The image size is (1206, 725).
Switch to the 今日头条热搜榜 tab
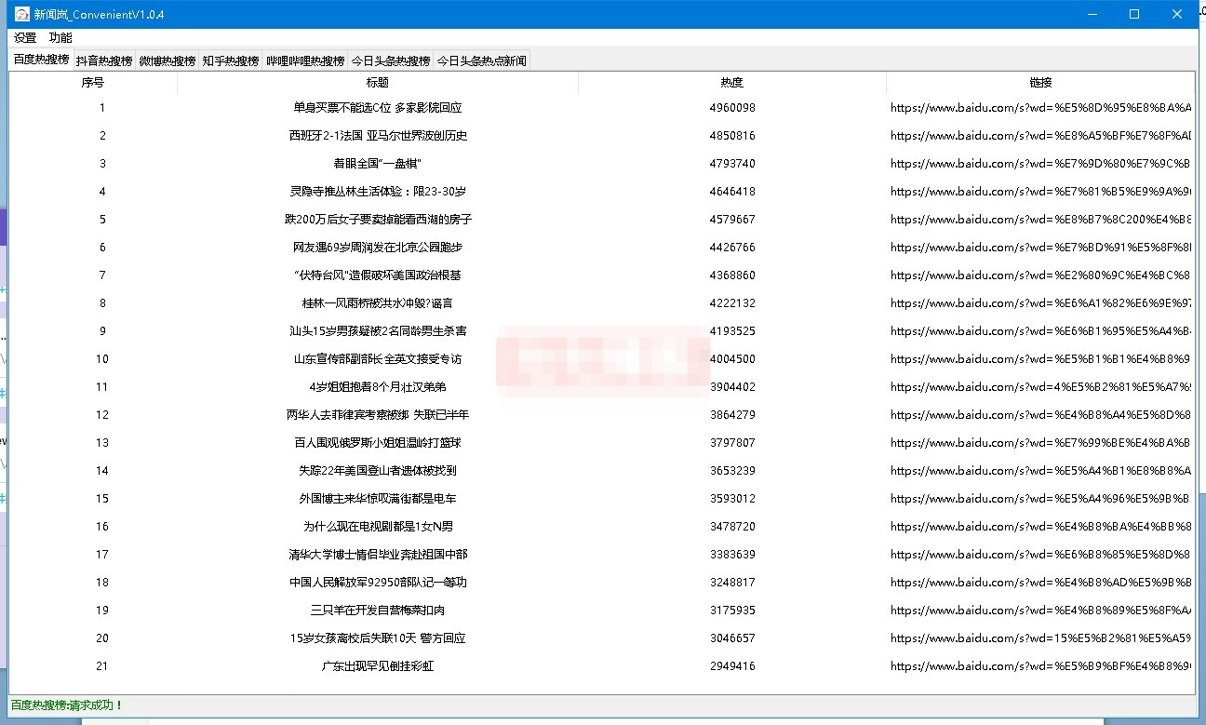click(x=391, y=61)
